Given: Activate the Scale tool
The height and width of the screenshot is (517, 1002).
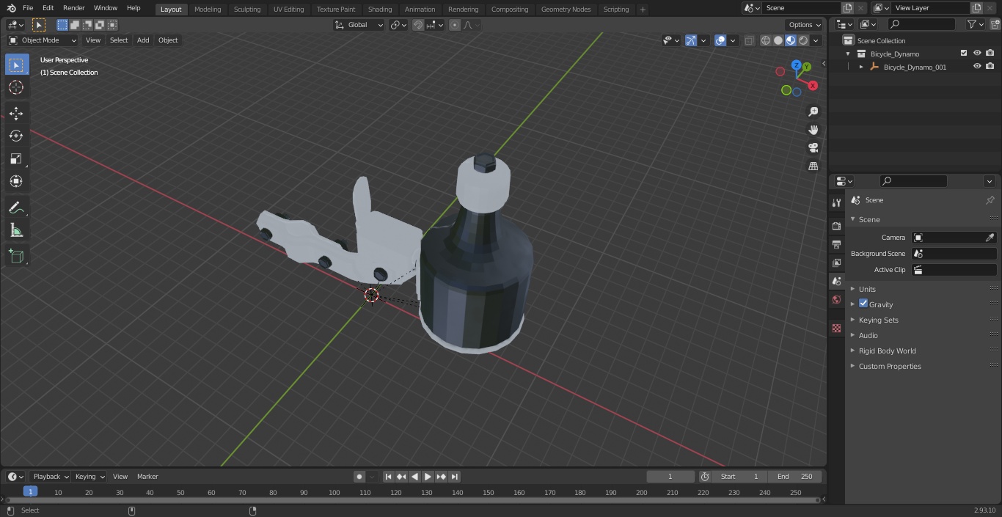Looking at the screenshot, I should tap(16, 158).
